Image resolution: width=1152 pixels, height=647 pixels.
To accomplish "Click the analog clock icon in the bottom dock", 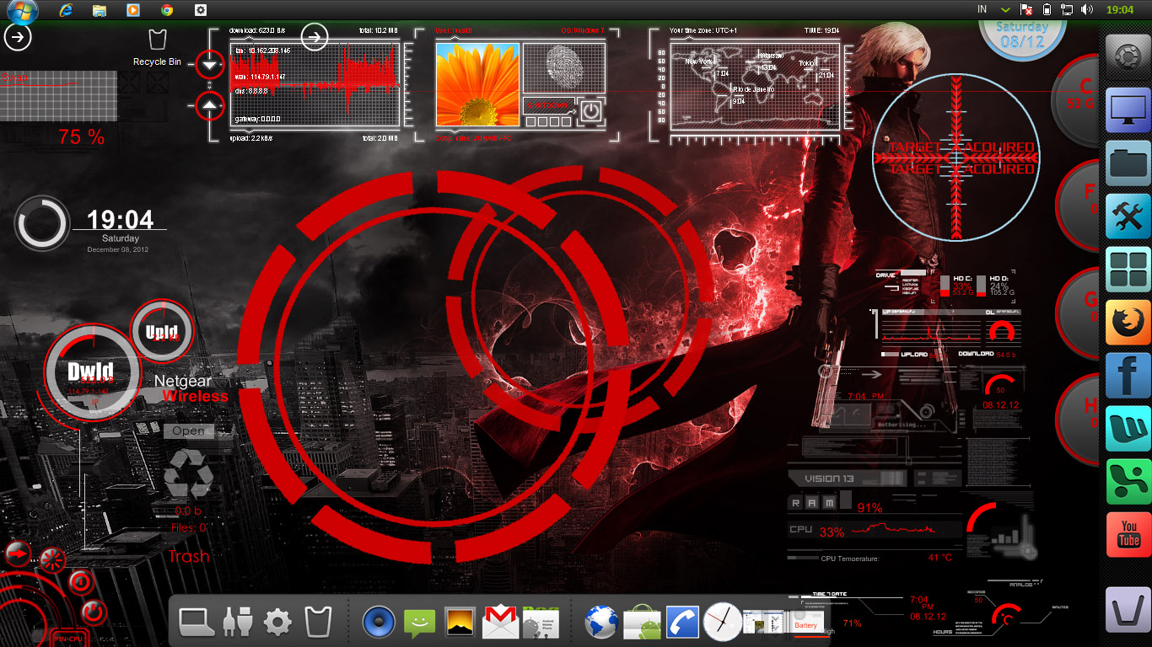I will pyautogui.click(x=723, y=623).
